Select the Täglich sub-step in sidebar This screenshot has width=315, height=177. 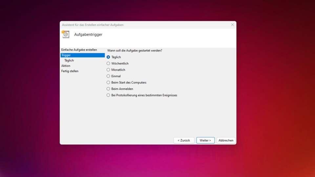coord(69,60)
